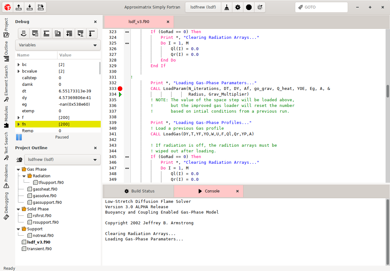
Task: Open the Variables dropdown in Debug panel
Action: tap(58, 45)
